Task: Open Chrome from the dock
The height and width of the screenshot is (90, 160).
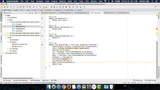Action: tap(64, 87)
